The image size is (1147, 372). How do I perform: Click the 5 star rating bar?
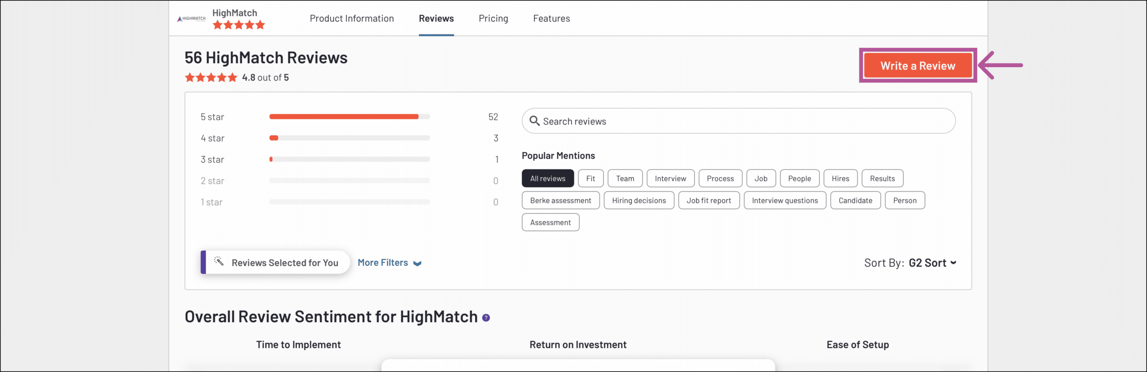349,117
